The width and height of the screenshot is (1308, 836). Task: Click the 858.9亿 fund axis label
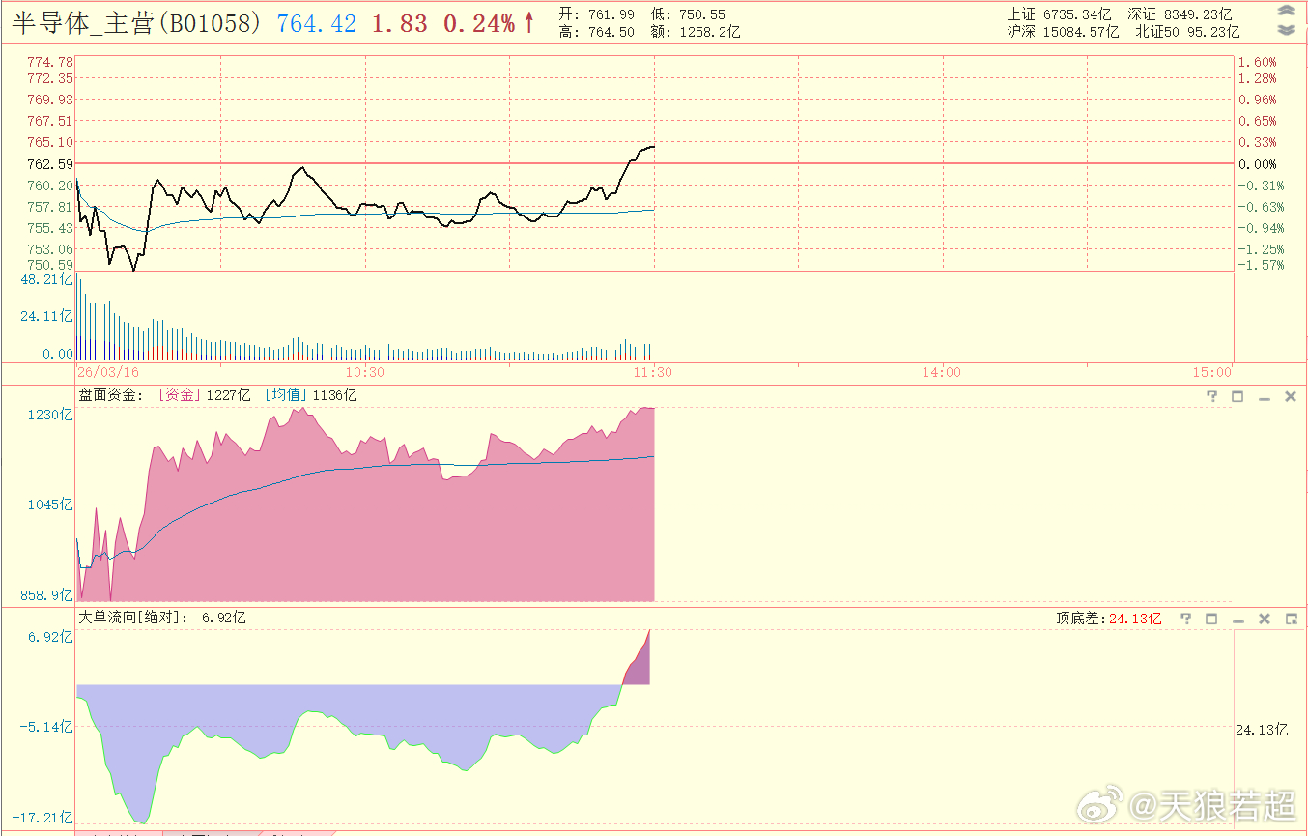click(48, 595)
